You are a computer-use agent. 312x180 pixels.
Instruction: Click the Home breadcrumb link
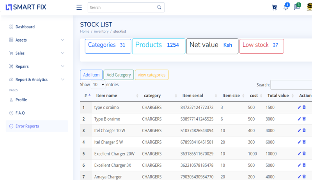click(x=85, y=31)
